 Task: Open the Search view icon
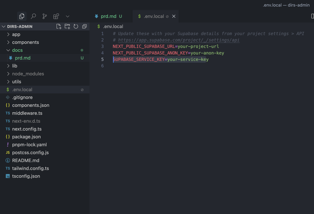pyautogui.click(x=33, y=16)
